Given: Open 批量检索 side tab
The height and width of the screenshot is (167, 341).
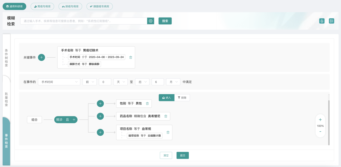Looking at the screenshot, I should pyautogui.click(x=6, y=99).
